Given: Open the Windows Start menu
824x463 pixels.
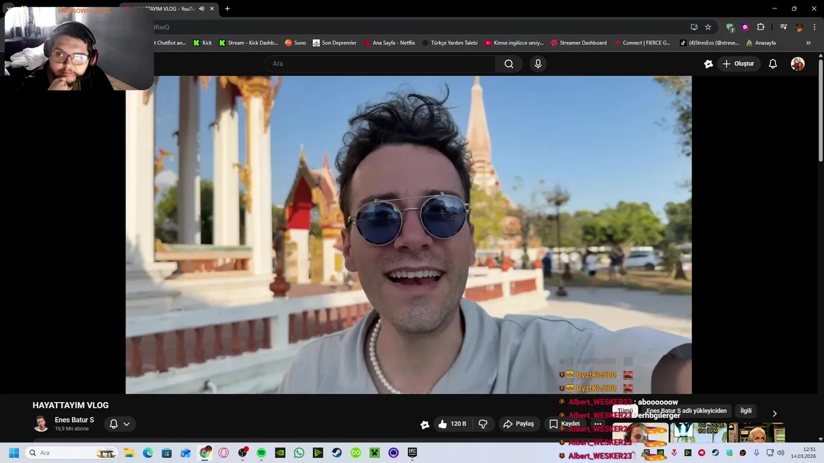Looking at the screenshot, I should tap(14, 453).
